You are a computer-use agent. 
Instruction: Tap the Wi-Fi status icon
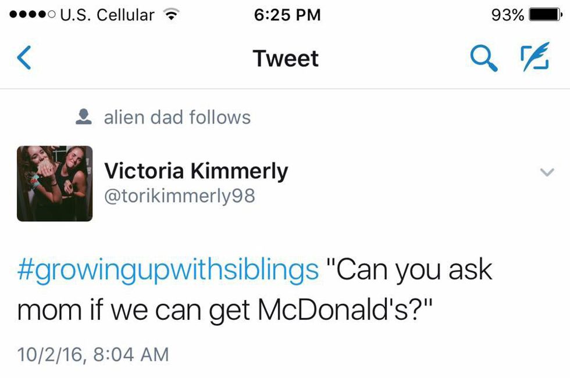(171, 15)
